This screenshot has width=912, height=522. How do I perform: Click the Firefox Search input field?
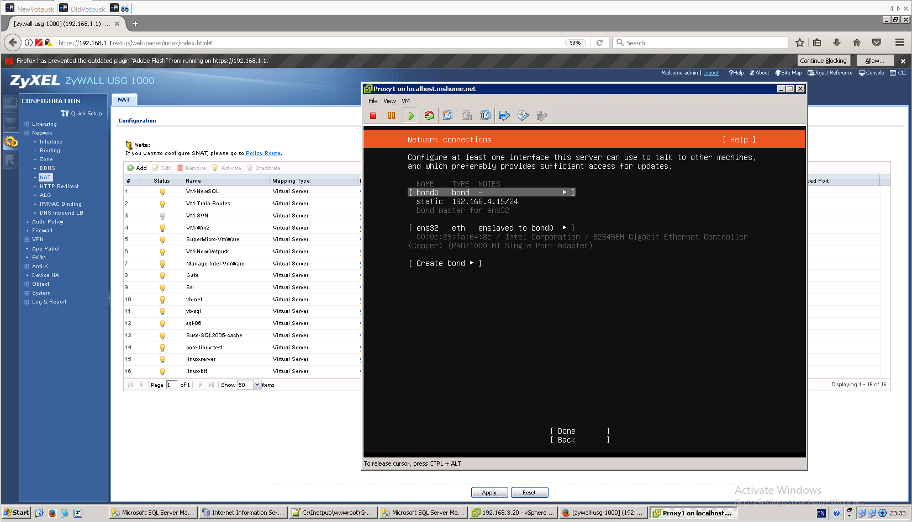point(700,42)
